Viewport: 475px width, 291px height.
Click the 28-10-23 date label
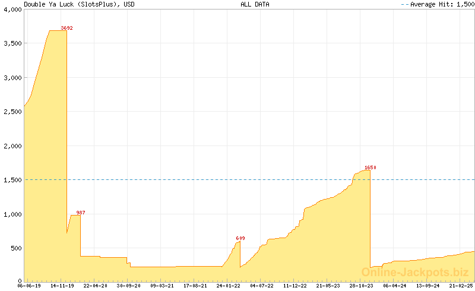[x=361, y=286]
